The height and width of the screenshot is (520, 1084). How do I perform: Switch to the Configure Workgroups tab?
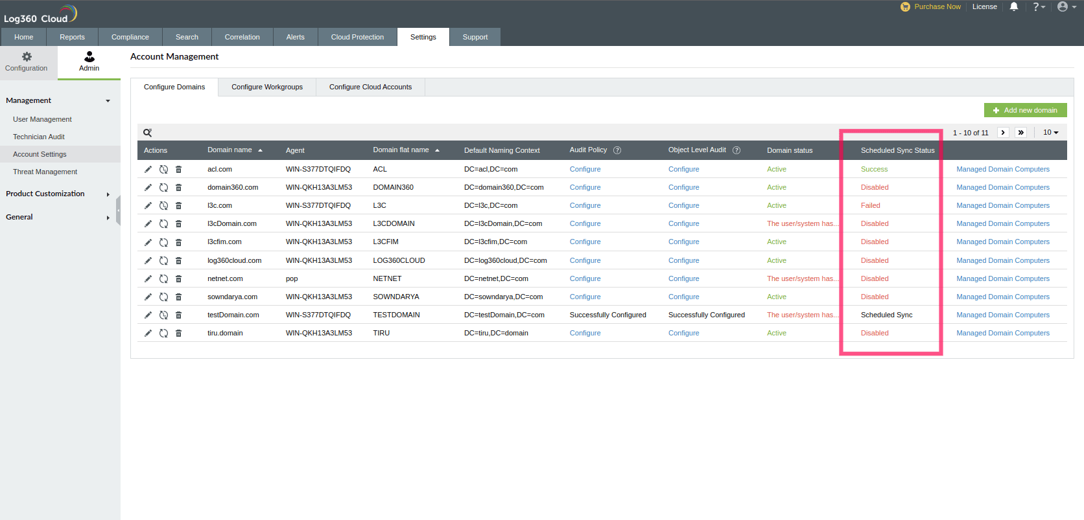coord(267,87)
